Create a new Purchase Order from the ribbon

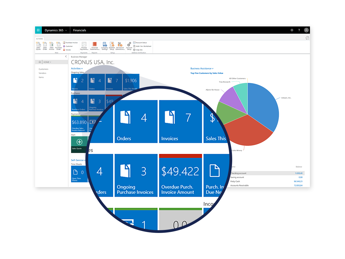(x=59, y=46)
